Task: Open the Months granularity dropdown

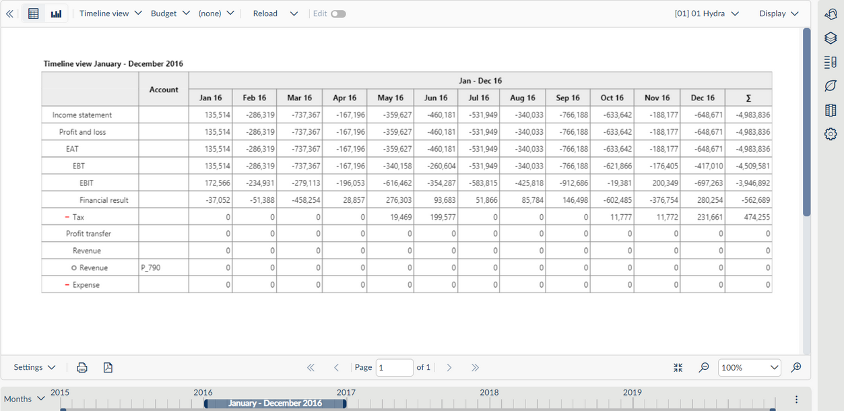Action: pos(24,399)
